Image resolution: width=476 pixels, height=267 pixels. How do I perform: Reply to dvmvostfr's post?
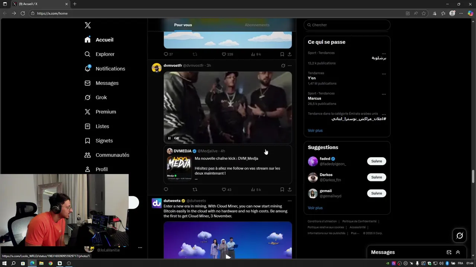[166, 189]
